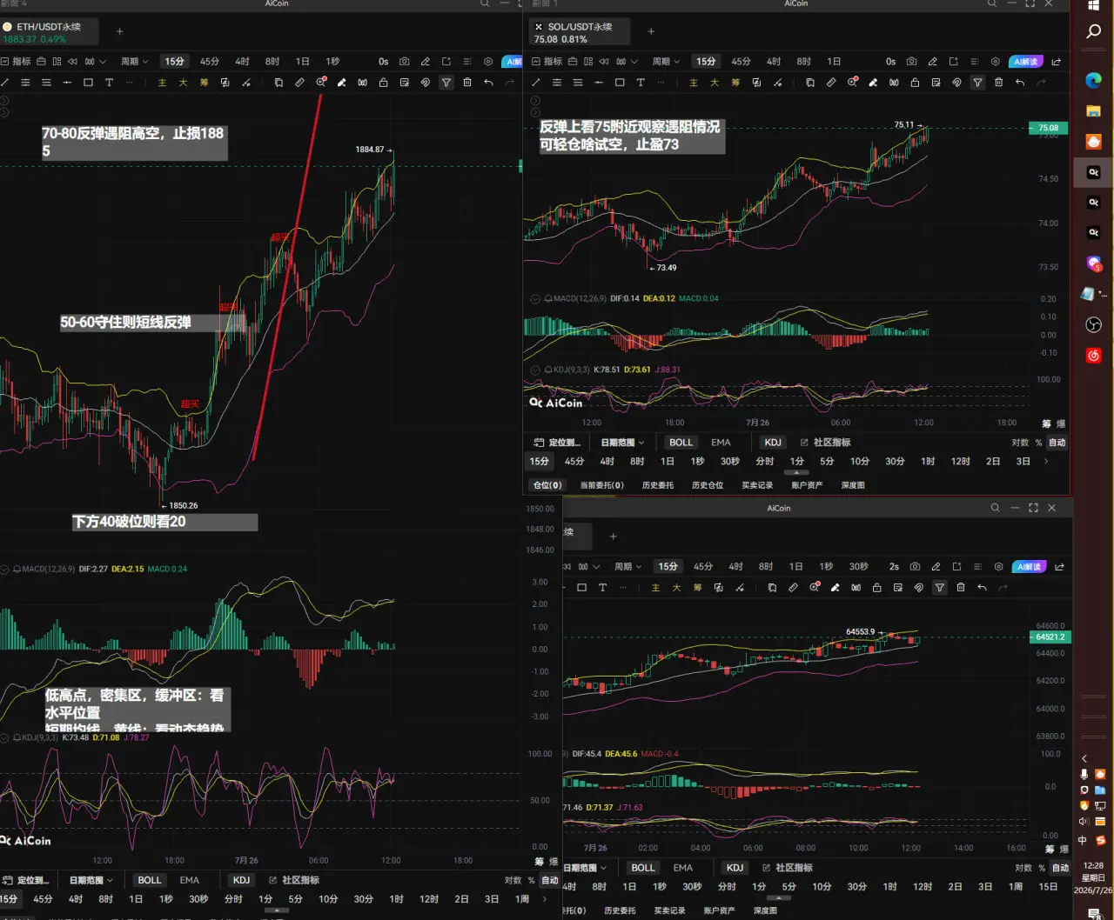The image size is (1114, 920).
Task: Select the text tool in the SOL/USDT window
Action: pos(641,83)
